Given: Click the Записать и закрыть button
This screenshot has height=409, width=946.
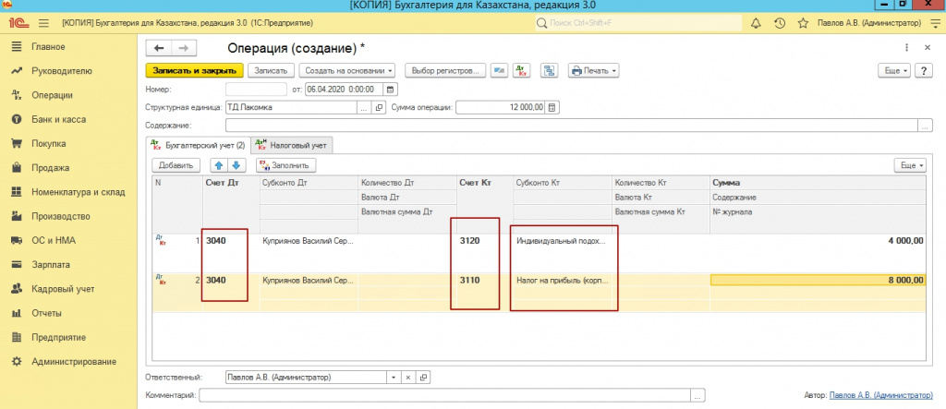Looking at the screenshot, I should point(194,70).
